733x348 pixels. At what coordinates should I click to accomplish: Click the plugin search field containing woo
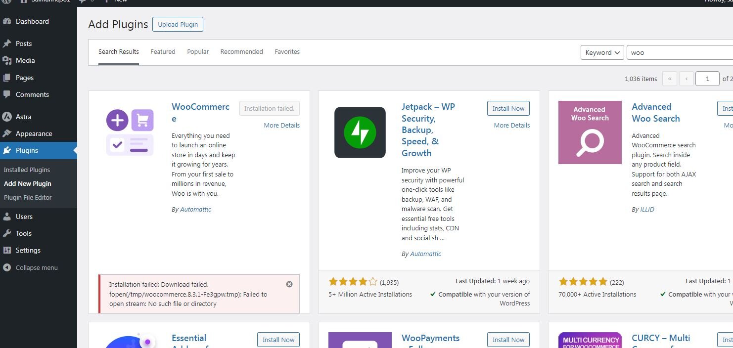pos(680,52)
